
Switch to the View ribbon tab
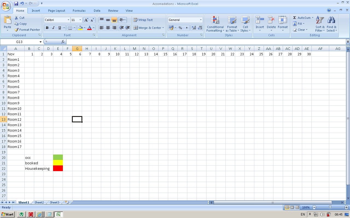click(x=129, y=11)
